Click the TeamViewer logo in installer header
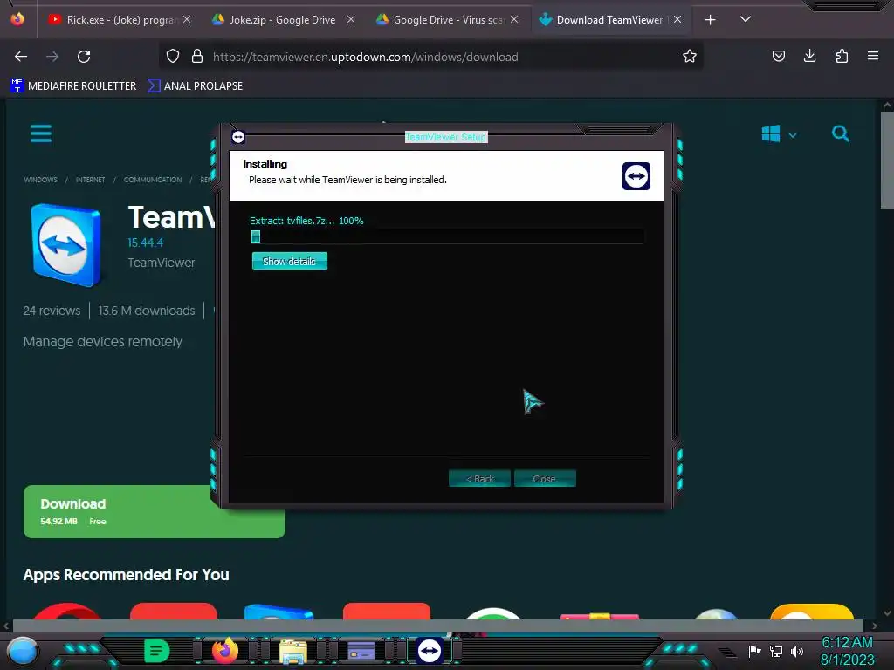The width and height of the screenshot is (894, 670). (636, 176)
